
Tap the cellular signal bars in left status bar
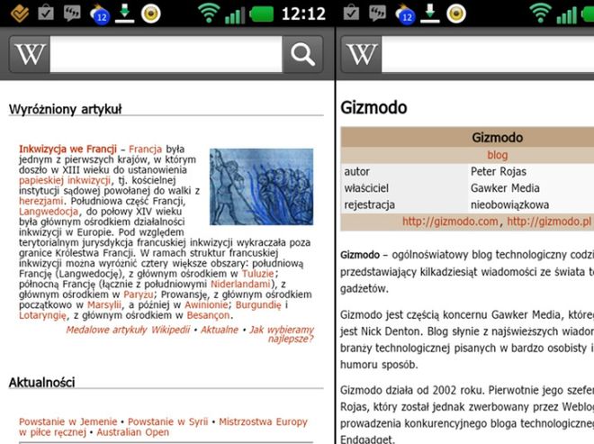[235, 14]
